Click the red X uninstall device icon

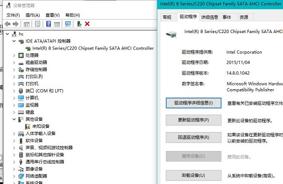click(x=87, y=24)
